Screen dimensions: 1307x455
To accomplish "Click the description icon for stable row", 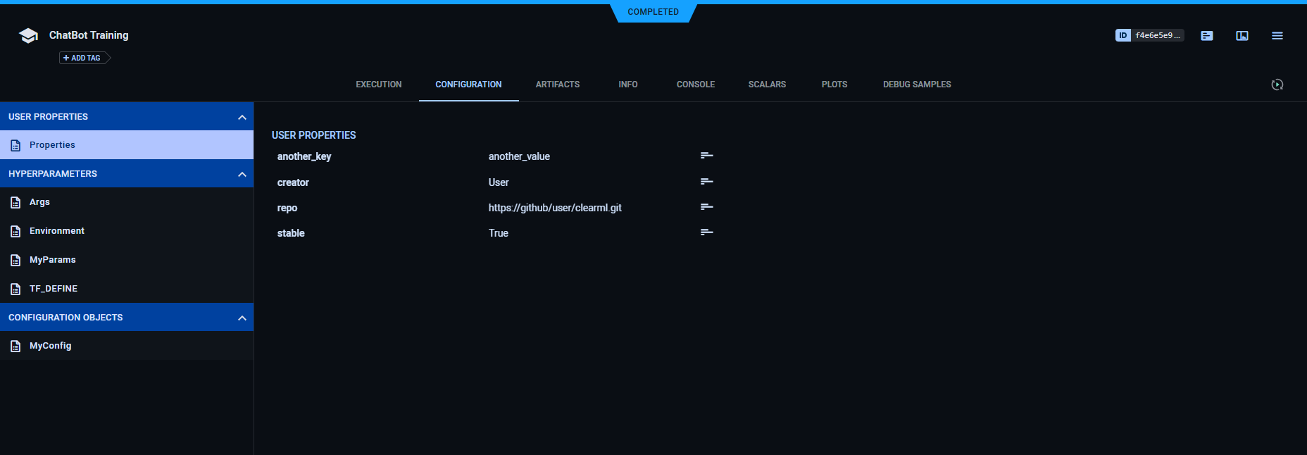I will (x=706, y=232).
